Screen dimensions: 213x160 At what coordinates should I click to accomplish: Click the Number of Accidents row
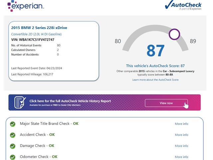[35, 55]
